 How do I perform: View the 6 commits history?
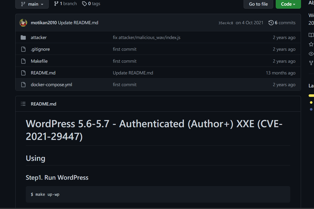pos(282,23)
